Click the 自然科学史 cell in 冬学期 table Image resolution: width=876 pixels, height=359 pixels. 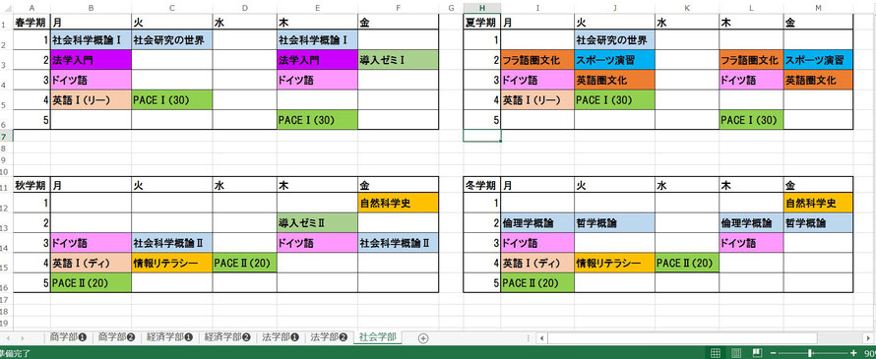(818, 203)
